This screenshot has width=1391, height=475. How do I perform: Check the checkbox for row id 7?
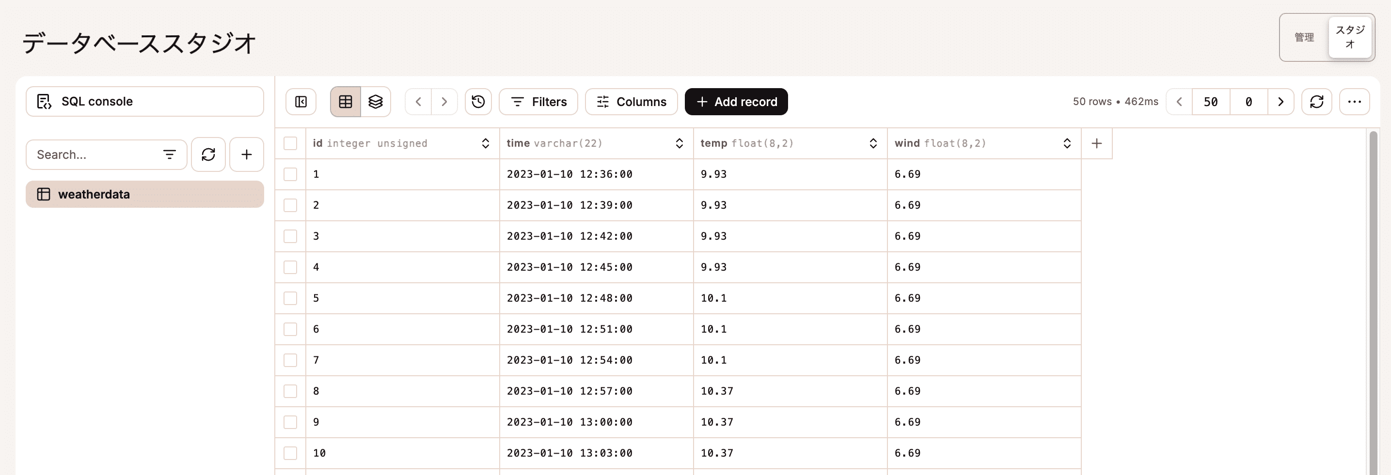290,360
